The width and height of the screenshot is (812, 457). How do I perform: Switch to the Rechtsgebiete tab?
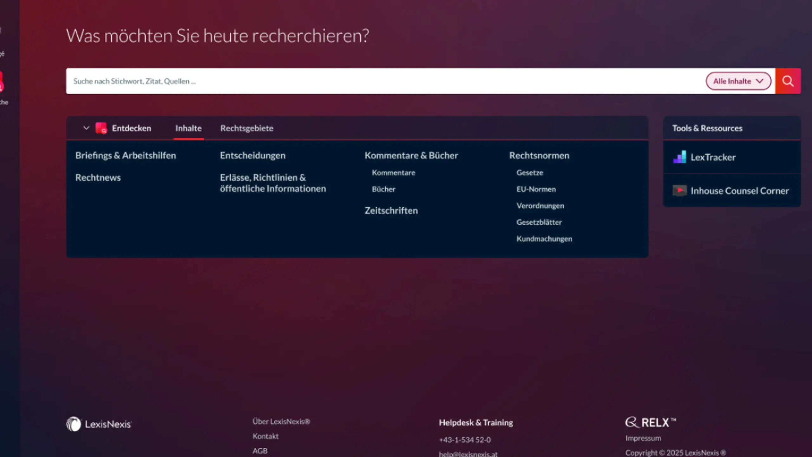(x=247, y=128)
